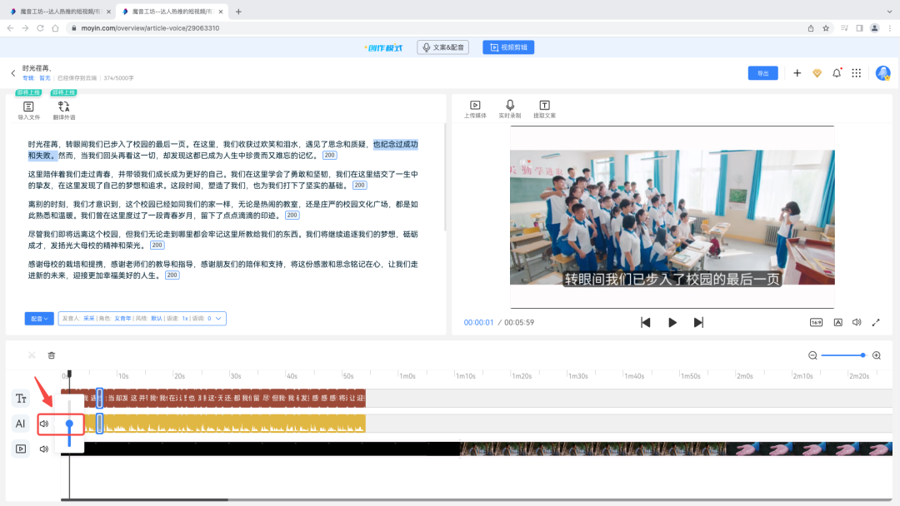This screenshot has height=506, width=900.
Task: Open the user avatar menu
Action: [x=882, y=72]
